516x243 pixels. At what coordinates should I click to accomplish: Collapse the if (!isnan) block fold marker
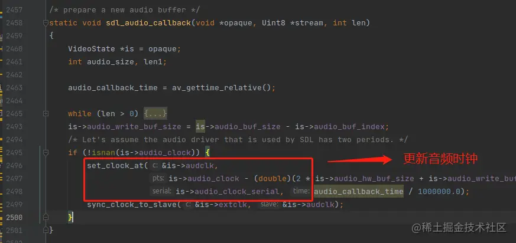46,152
